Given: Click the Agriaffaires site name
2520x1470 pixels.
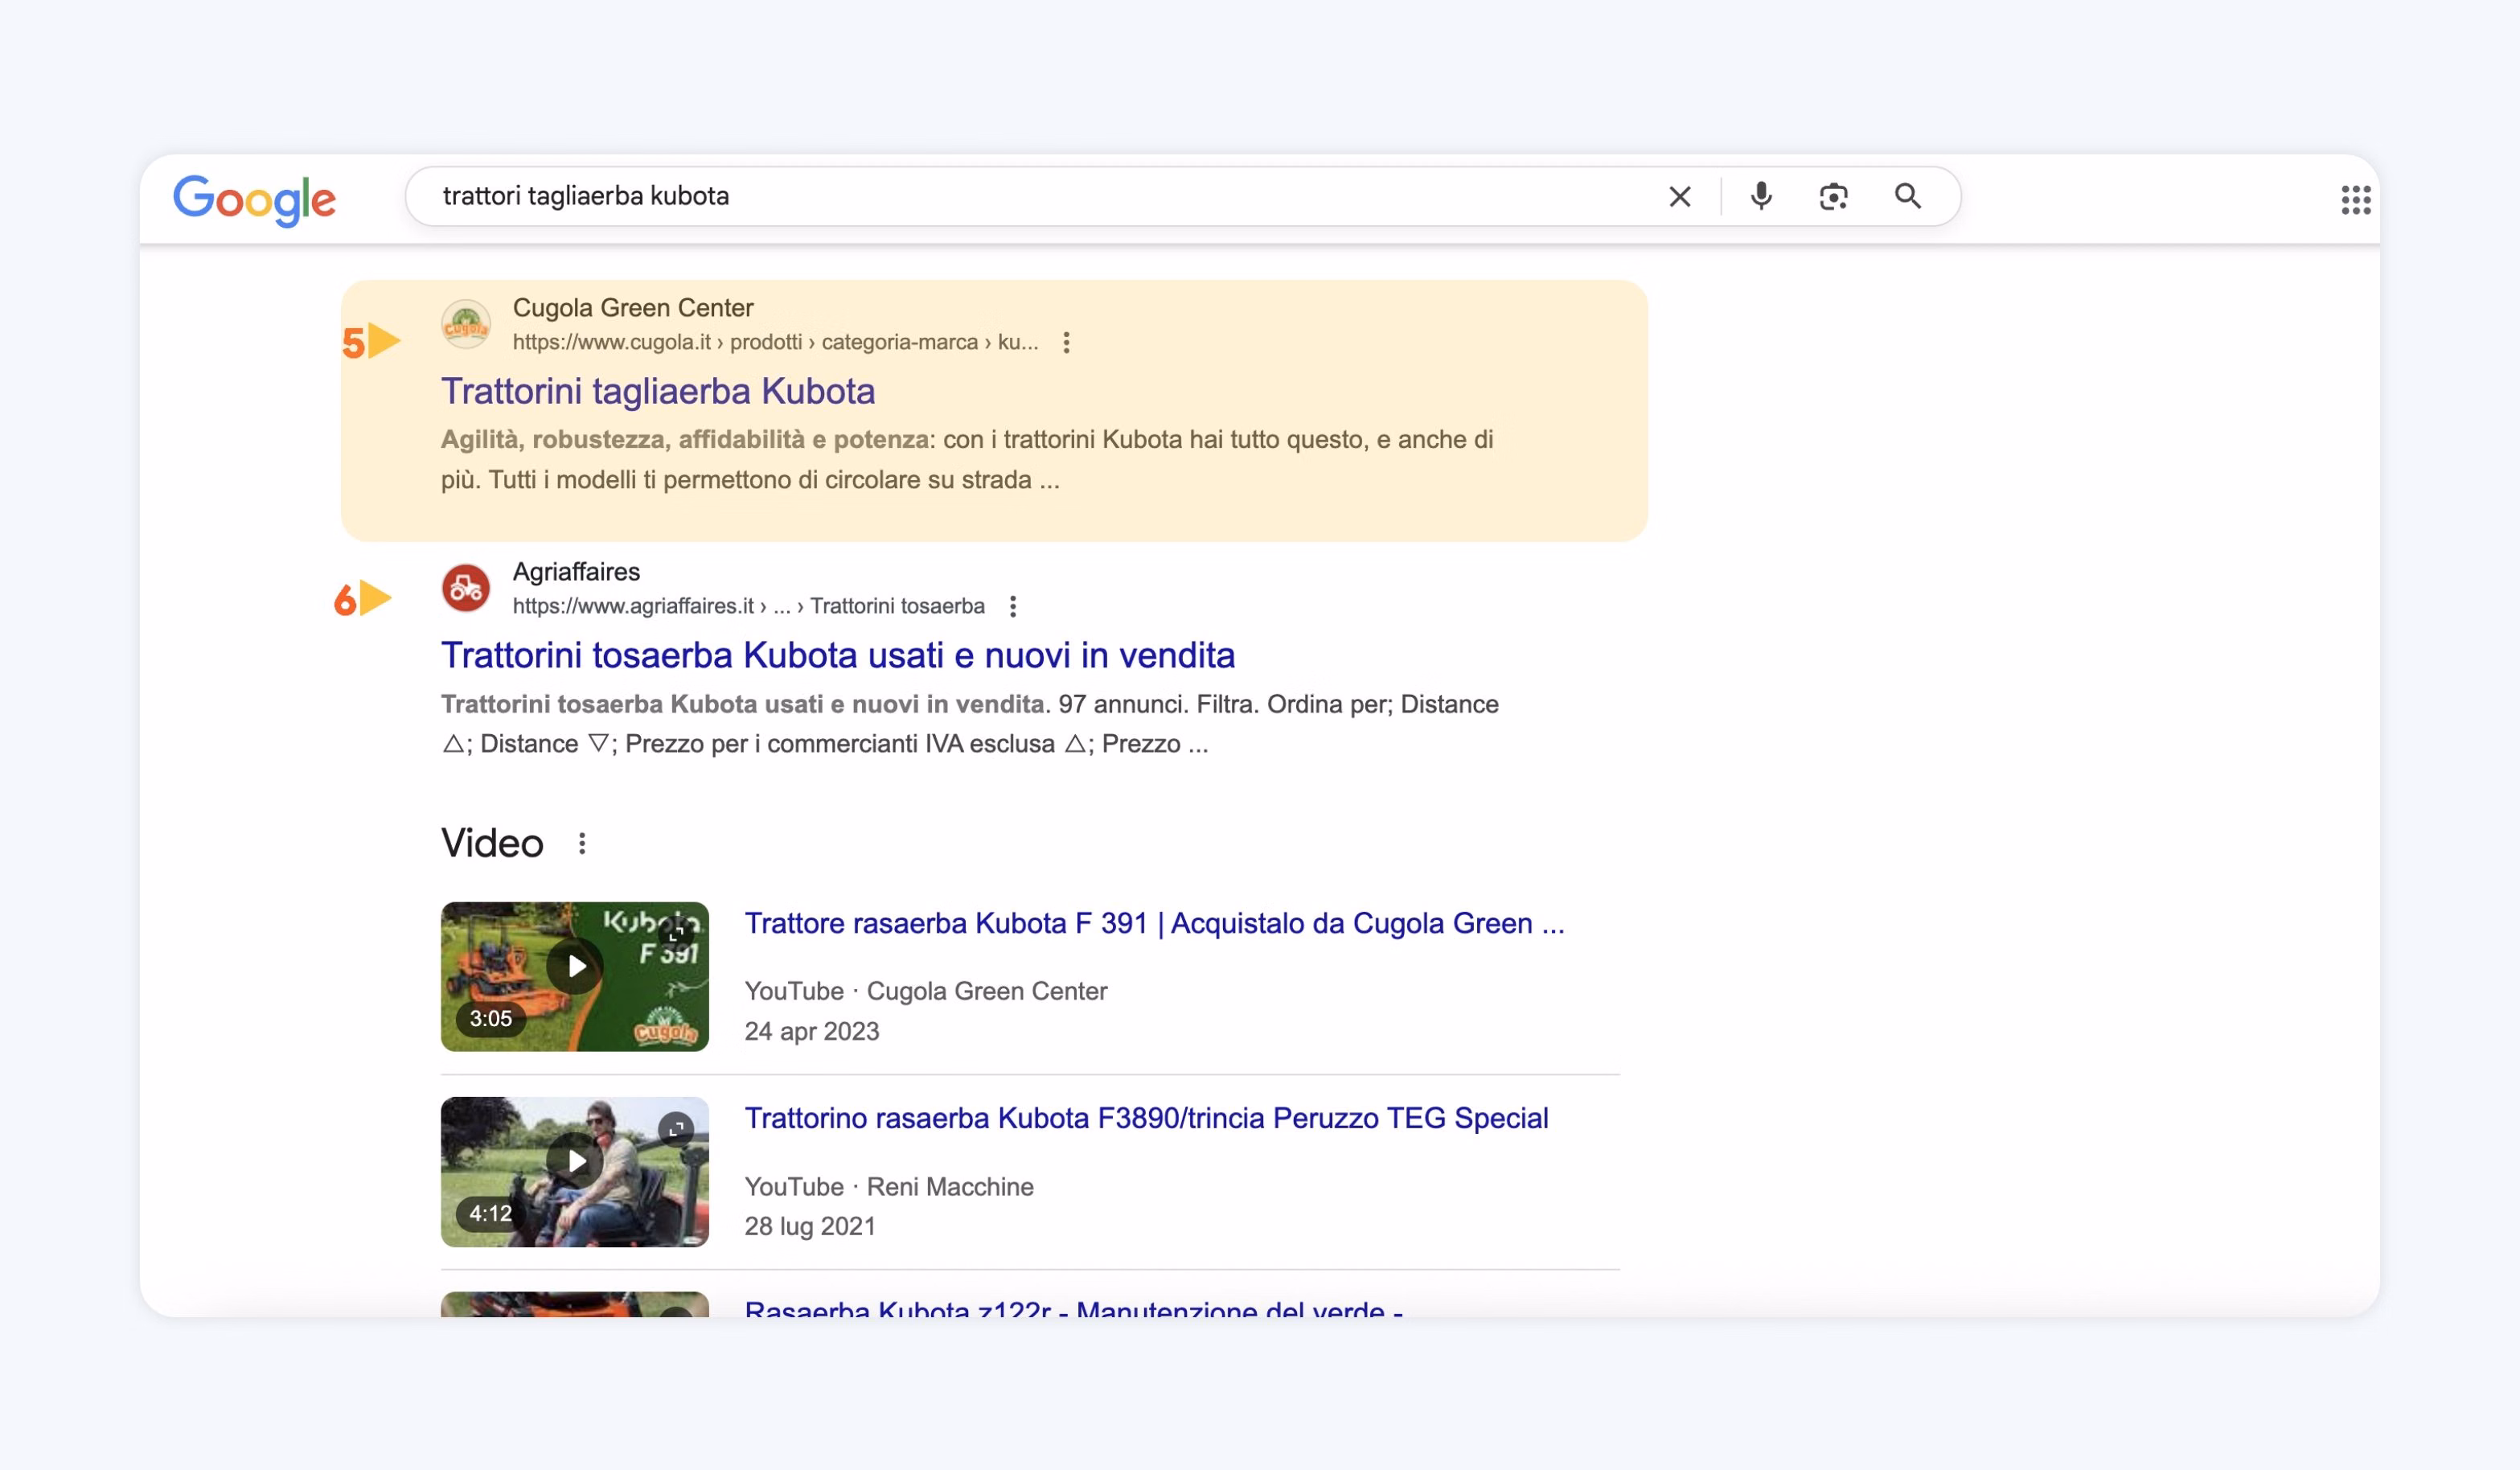Looking at the screenshot, I should pos(576,572).
